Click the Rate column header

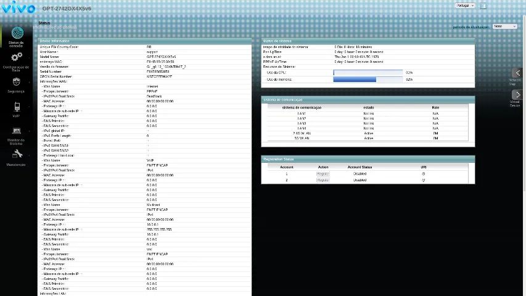point(435,108)
